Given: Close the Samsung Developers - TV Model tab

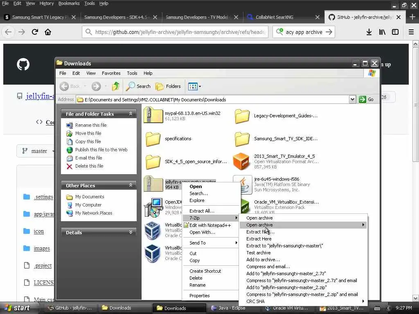Looking at the screenshot, I should (236, 17).
